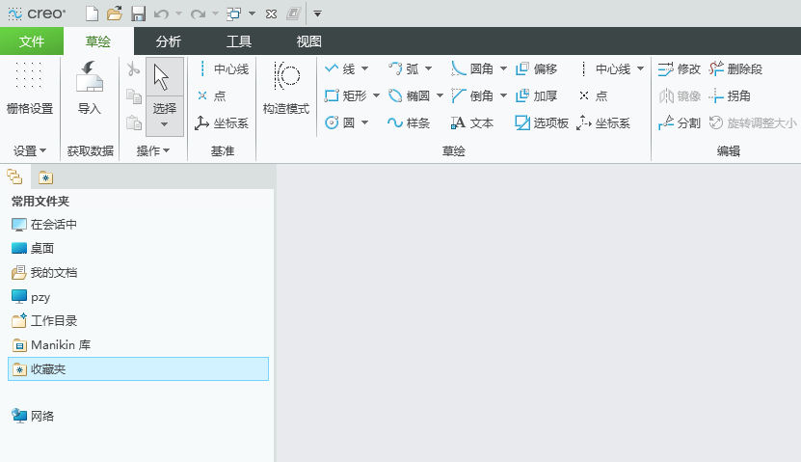
Task: Open the Settings (设置) group dropdown
Action: [30, 150]
